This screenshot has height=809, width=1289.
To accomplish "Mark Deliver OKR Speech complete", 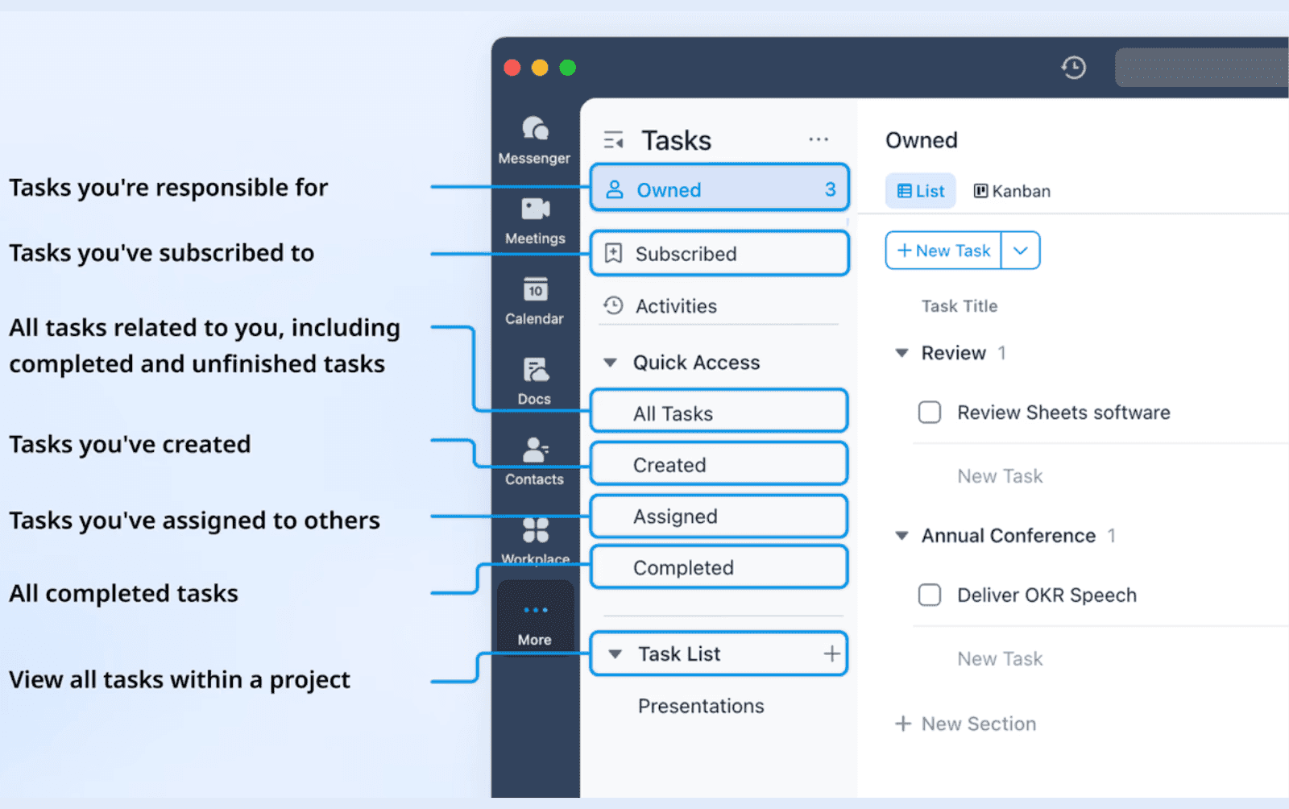I will (929, 595).
